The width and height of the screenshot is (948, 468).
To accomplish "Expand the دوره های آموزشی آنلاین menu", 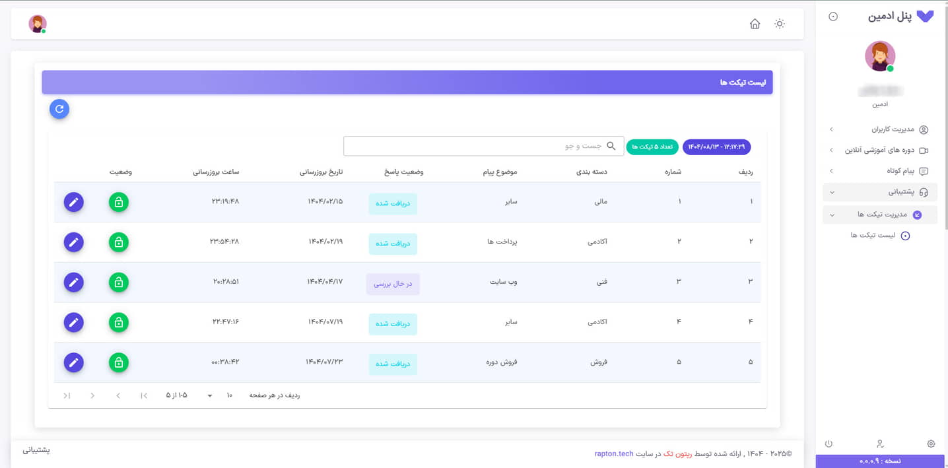I will pyautogui.click(x=879, y=150).
